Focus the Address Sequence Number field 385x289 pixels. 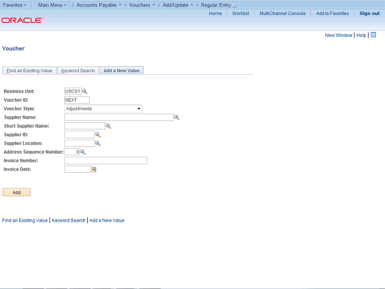point(72,152)
